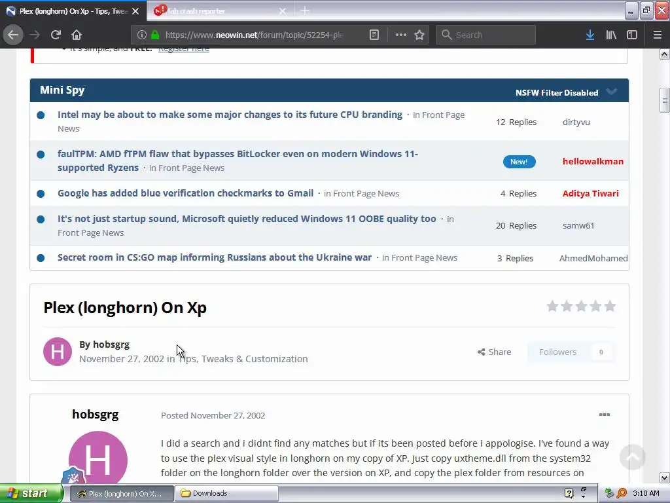Bookmark this page with the star
Screen dimensions: 670x503
pyautogui.click(x=419, y=35)
